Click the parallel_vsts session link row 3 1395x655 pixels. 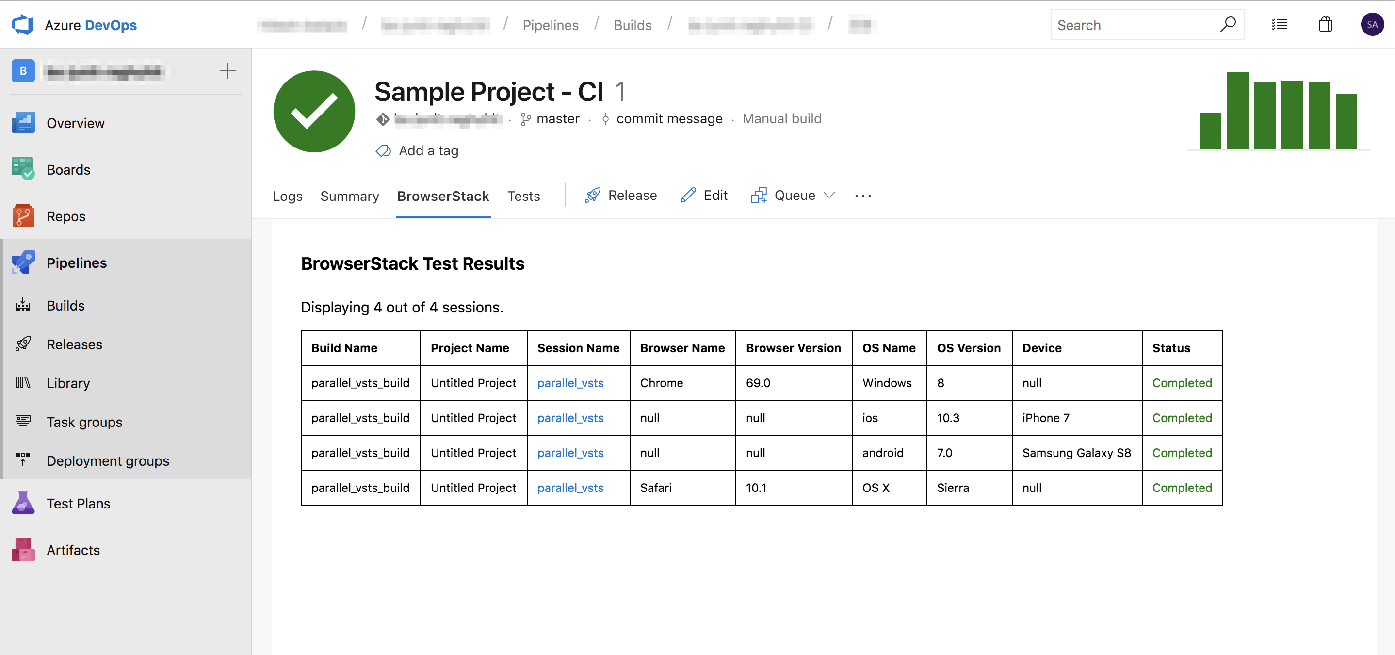[570, 453]
